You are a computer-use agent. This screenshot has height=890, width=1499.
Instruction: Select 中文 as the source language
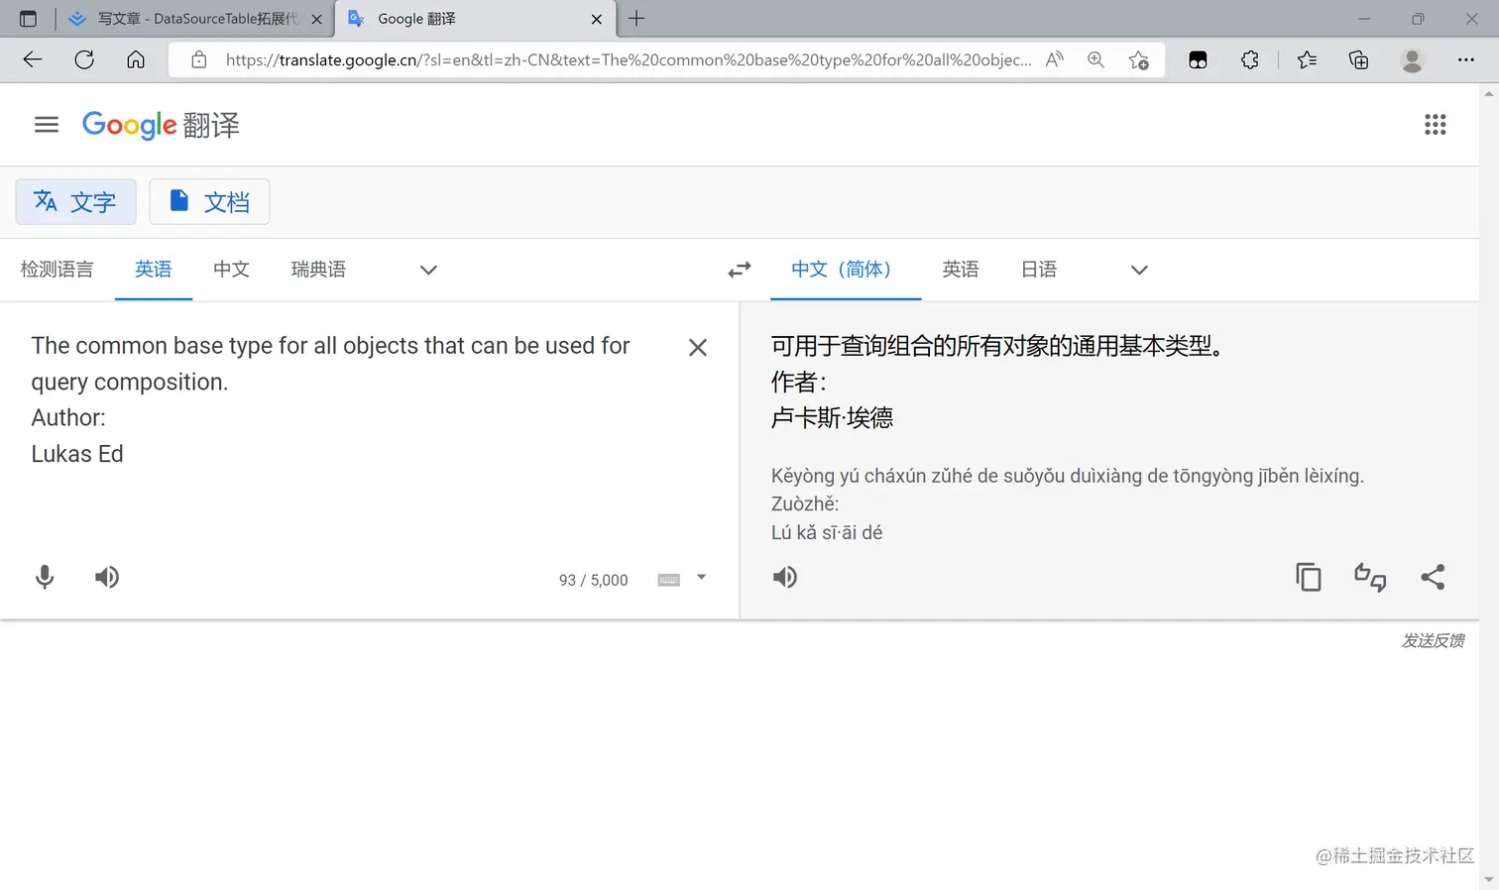tap(231, 270)
